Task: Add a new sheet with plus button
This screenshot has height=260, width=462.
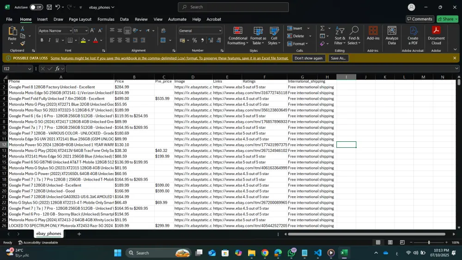Action: pyautogui.click(x=79, y=234)
